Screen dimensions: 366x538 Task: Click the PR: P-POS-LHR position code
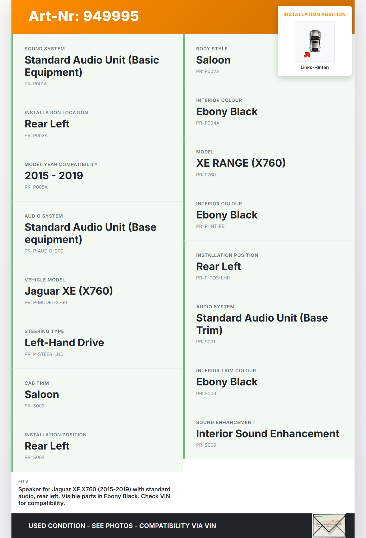tap(213, 278)
